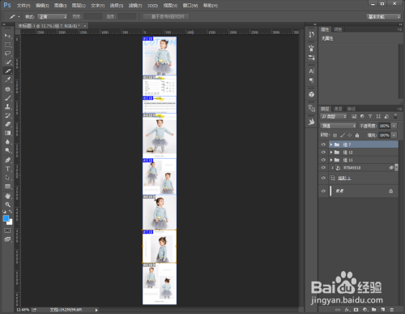This screenshot has width=405, height=314.
Task: Open the 不透明度 opacity slider arrow
Action: pyautogui.click(x=394, y=126)
